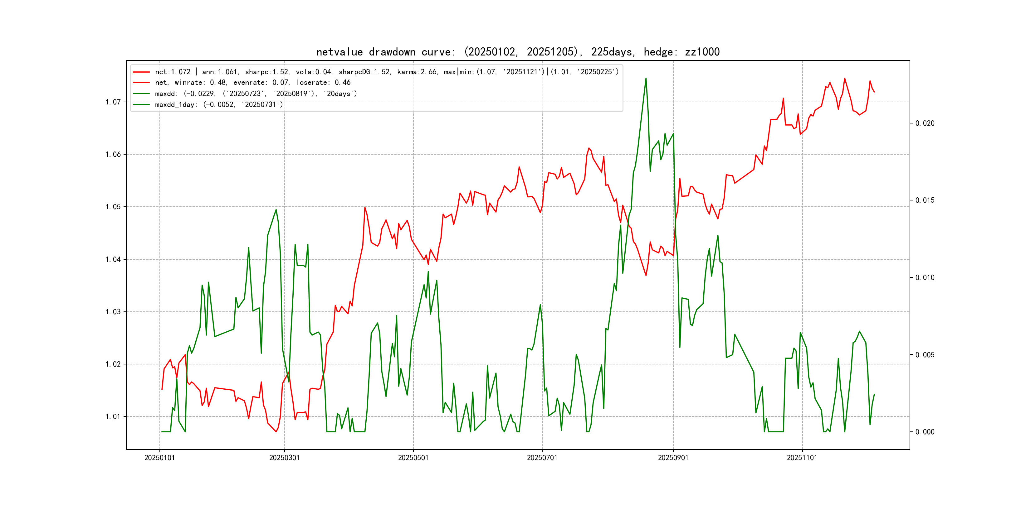Screen dimensions: 1011x505
Task: Click the green maxdd legend line swatch
Action: [x=141, y=94]
